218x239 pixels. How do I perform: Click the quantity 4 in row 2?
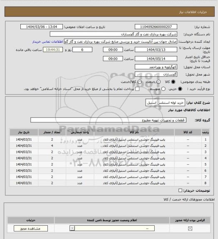pyautogui.click(x=52, y=146)
